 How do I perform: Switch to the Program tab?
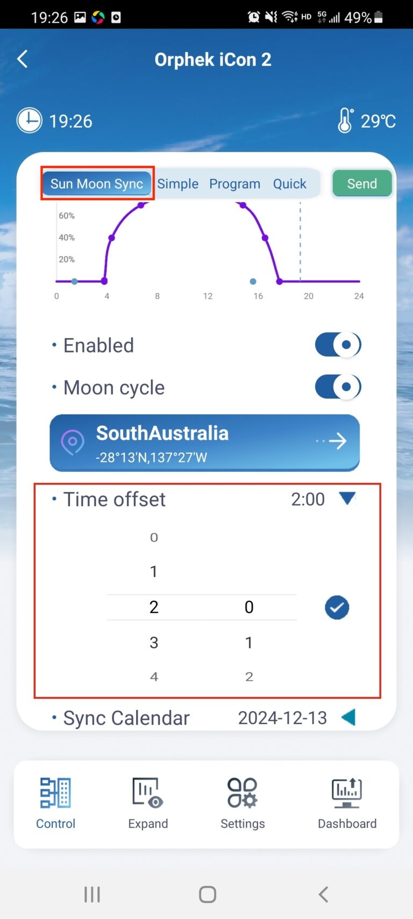click(x=234, y=184)
